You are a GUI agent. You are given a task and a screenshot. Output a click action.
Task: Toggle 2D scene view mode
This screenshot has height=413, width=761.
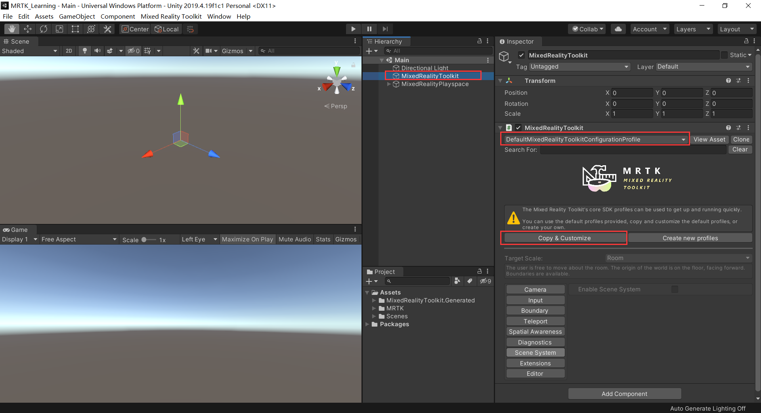69,51
